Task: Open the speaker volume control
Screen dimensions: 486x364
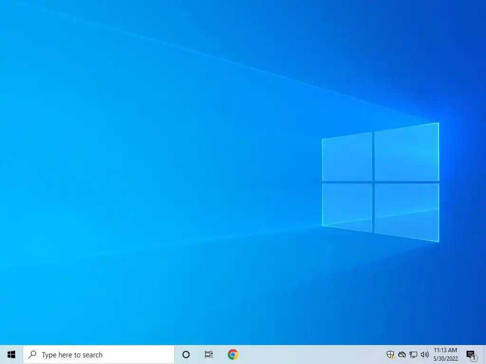Action: [x=425, y=355]
